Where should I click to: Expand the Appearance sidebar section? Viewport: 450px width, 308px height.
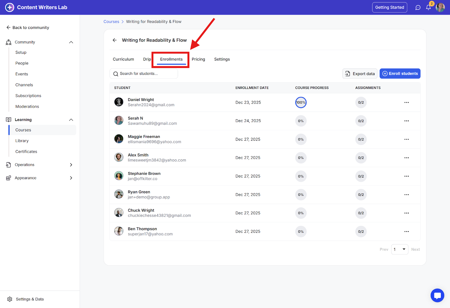coord(71,178)
